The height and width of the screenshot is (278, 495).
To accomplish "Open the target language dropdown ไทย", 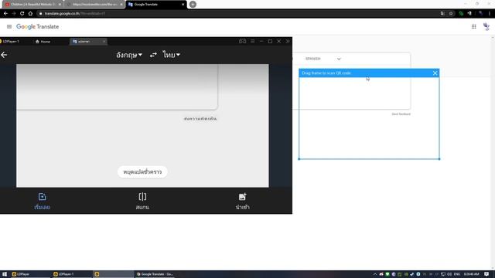I will click(x=171, y=55).
